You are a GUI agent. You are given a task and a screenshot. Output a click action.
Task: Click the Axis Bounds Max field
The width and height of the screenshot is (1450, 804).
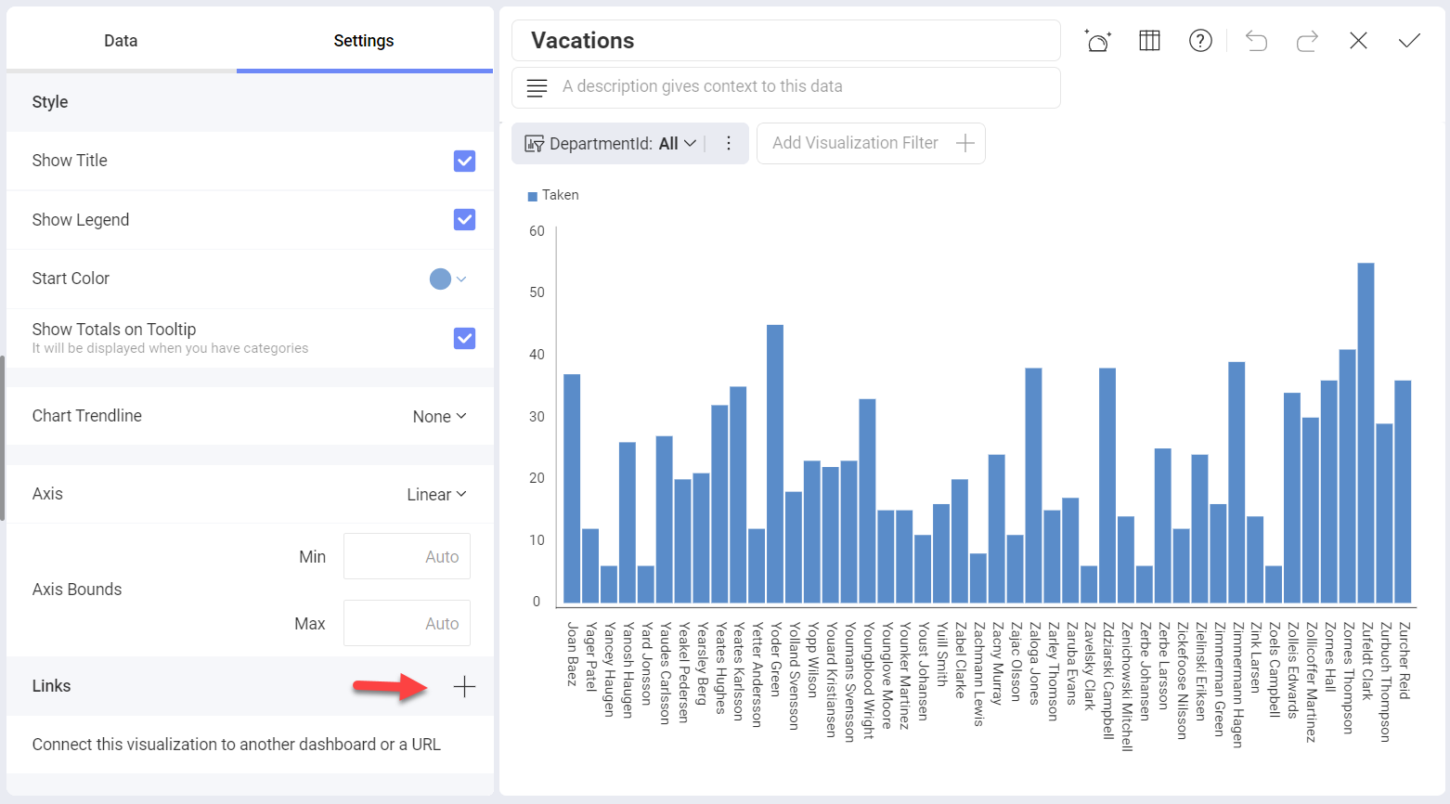tap(407, 623)
